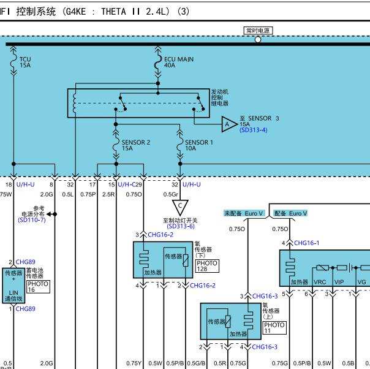Open the SD110-7 power distribution link
This screenshot has width=370, height=369.
click(32, 220)
